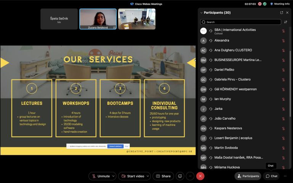The width and height of the screenshot is (293, 183).
Task: Open panel options ellipsis next to Chat
Action: 285,176
